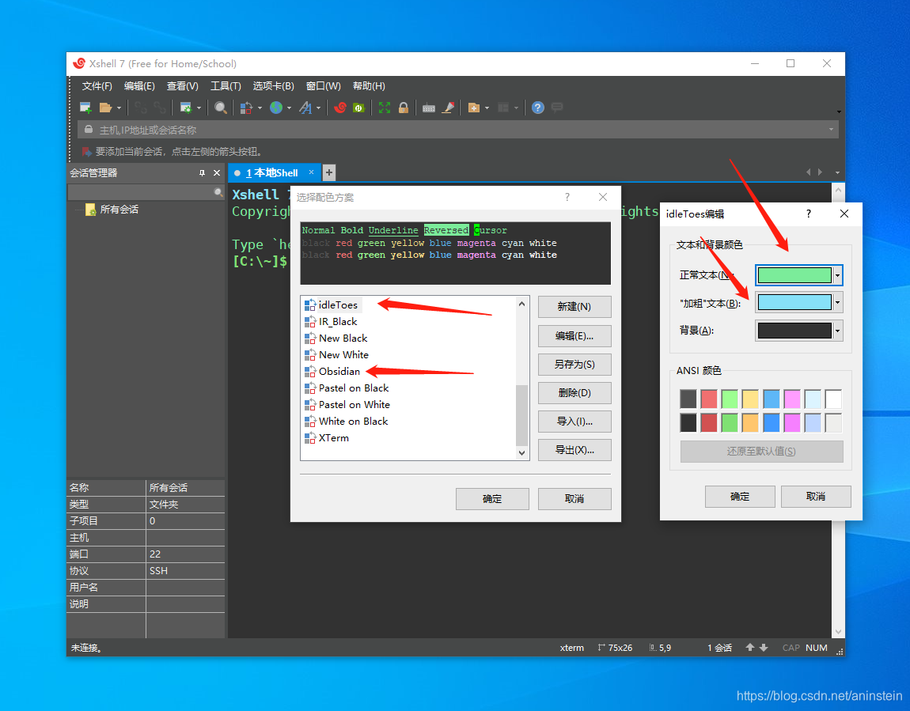Screen dimensions: 910x711
Task: Click the new folder plus toolbar icon
Action: [473, 108]
